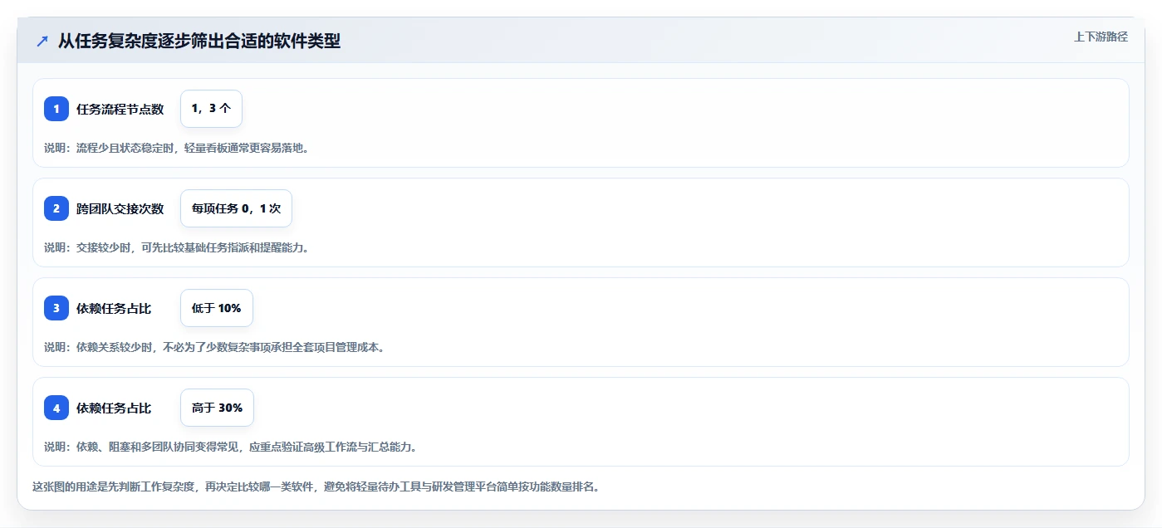Image resolution: width=1162 pixels, height=528 pixels.
Task: Click the footer text starting 这张图的用途
Action: [316, 487]
